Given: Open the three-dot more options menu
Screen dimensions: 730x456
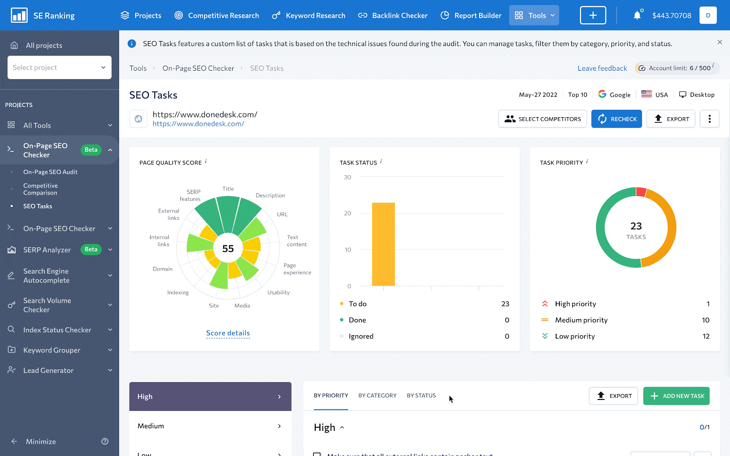Looking at the screenshot, I should (x=709, y=119).
